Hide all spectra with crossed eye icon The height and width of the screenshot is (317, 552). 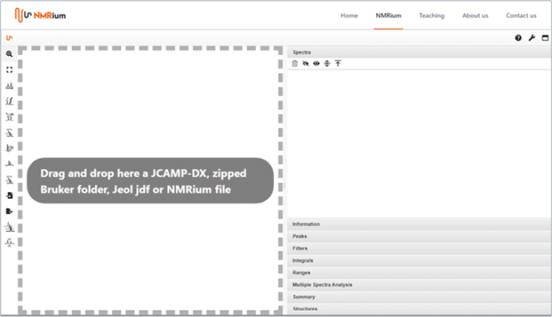click(x=305, y=64)
